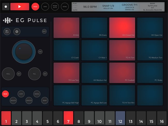Enable step 12 in the sequencer row
168x126 pixels.
click(x=120, y=118)
